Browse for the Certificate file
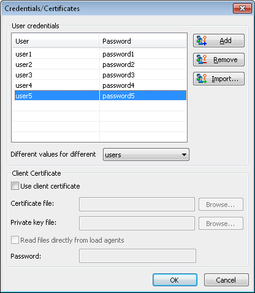 [x=221, y=205]
